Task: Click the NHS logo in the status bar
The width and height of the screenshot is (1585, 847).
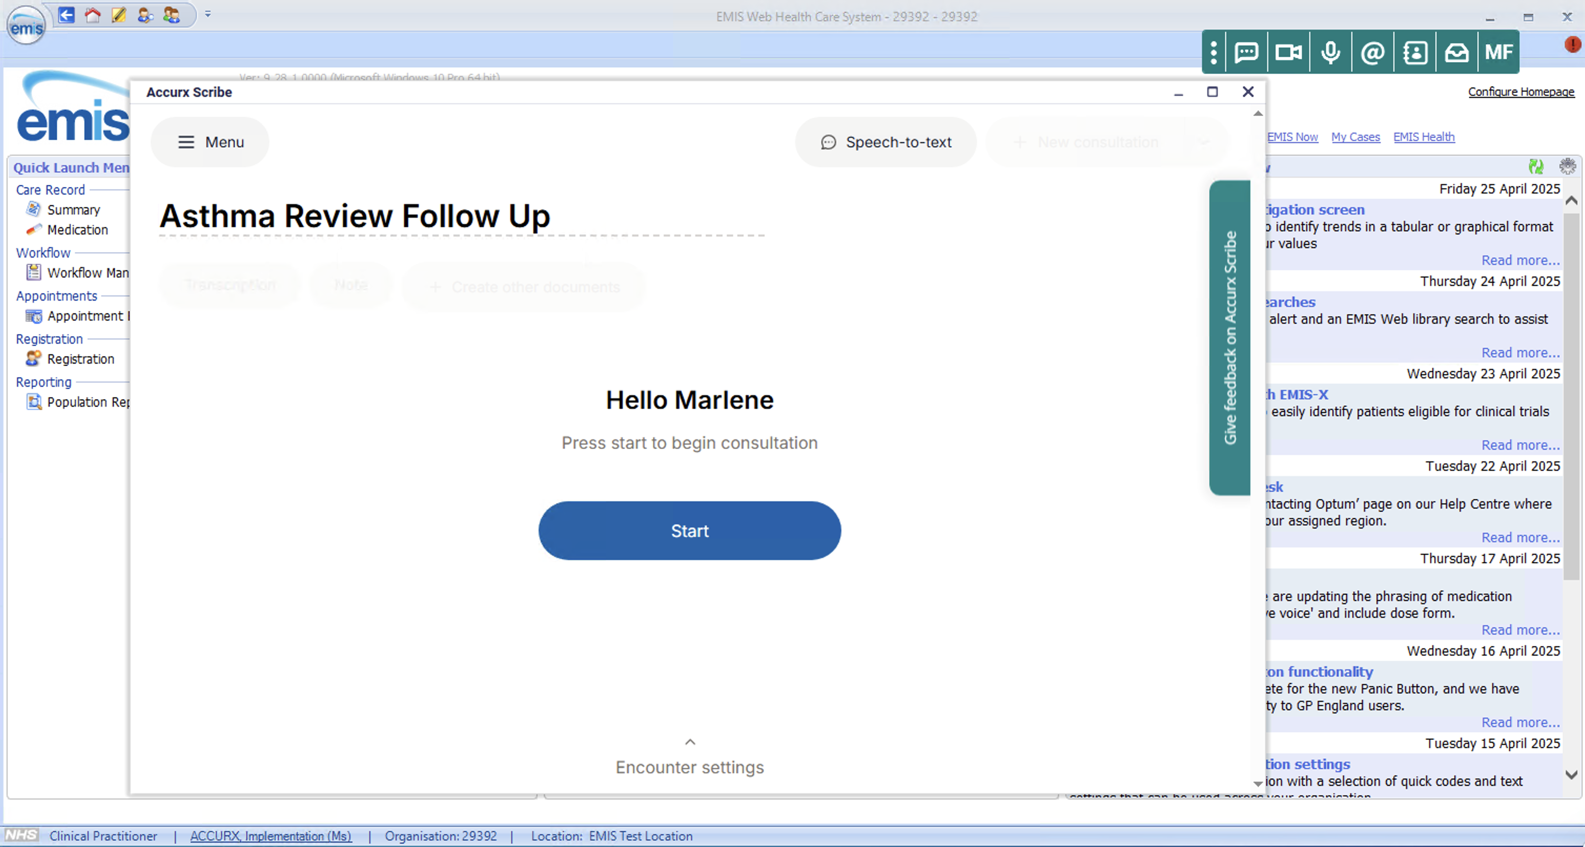Action: [21, 835]
